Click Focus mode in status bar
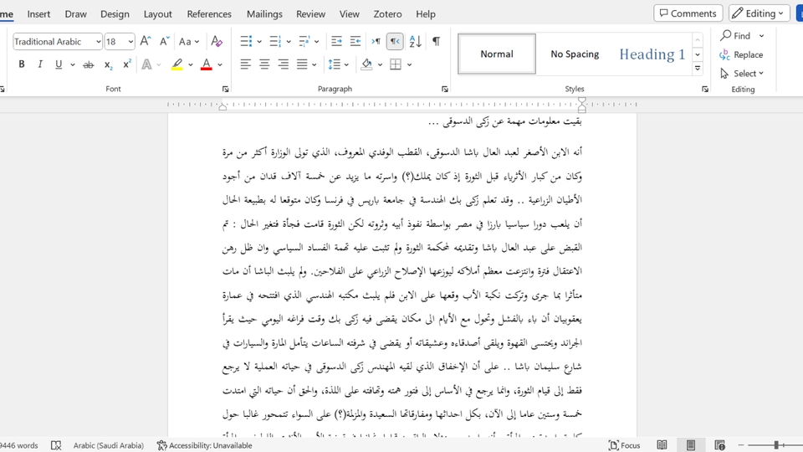The width and height of the screenshot is (803, 452). click(624, 445)
